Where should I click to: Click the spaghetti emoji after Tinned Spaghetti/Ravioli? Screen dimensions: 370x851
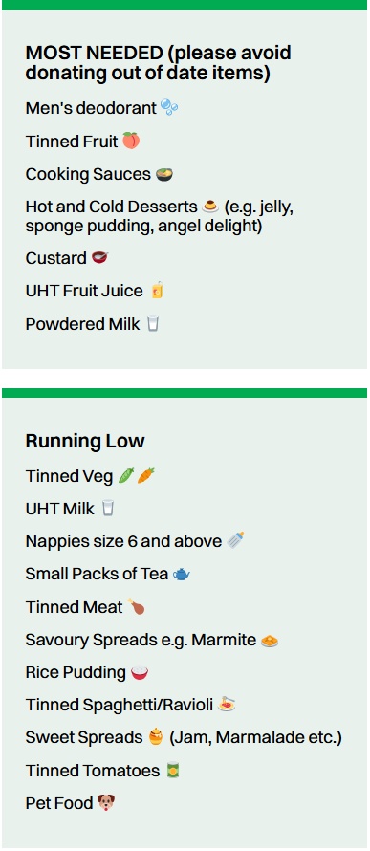tap(227, 705)
